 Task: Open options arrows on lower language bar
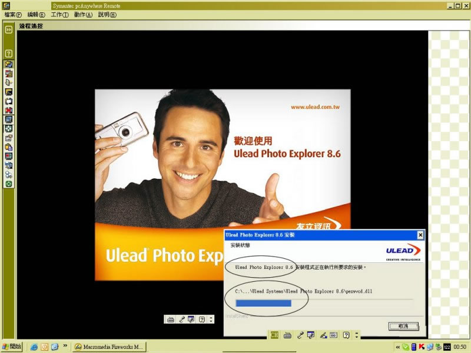pos(357,335)
